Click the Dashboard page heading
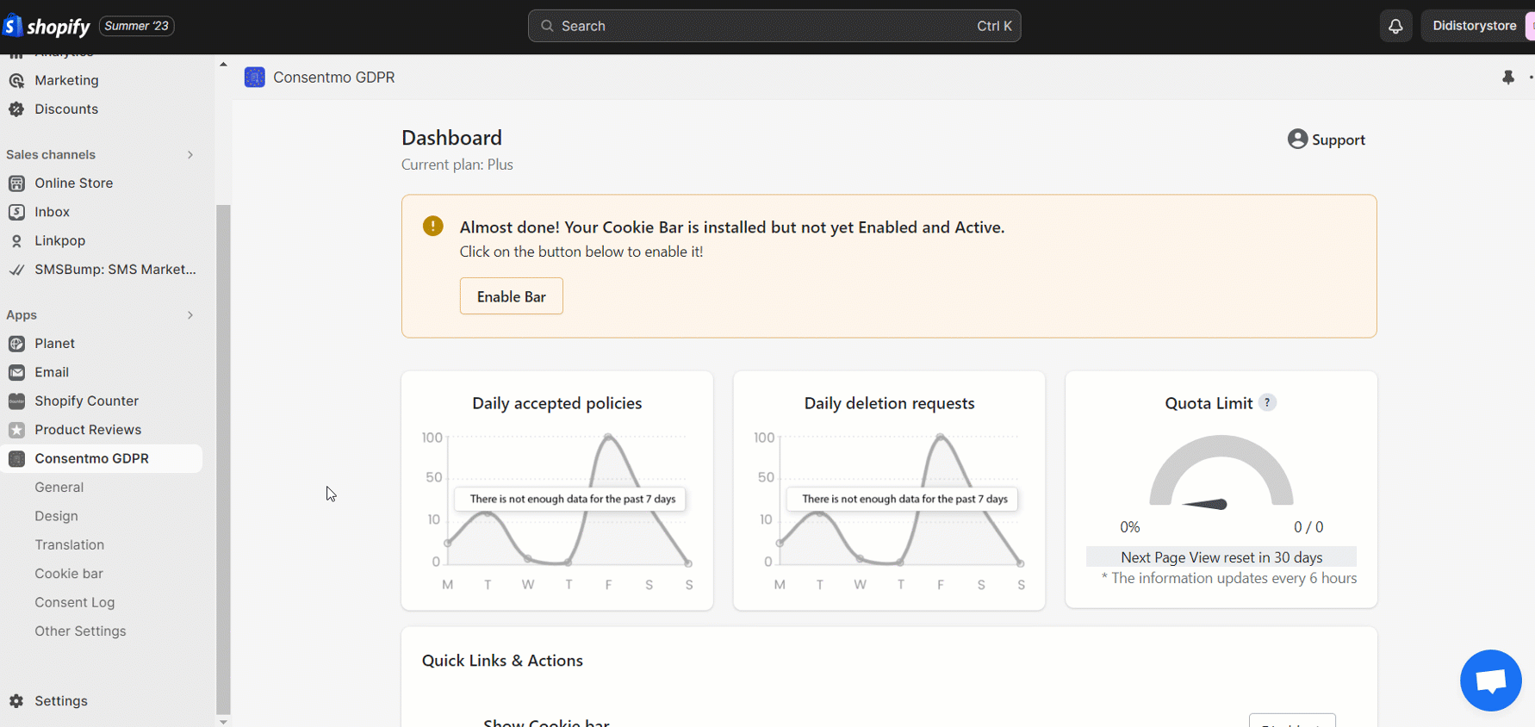The width and height of the screenshot is (1535, 727). pyautogui.click(x=451, y=138)
